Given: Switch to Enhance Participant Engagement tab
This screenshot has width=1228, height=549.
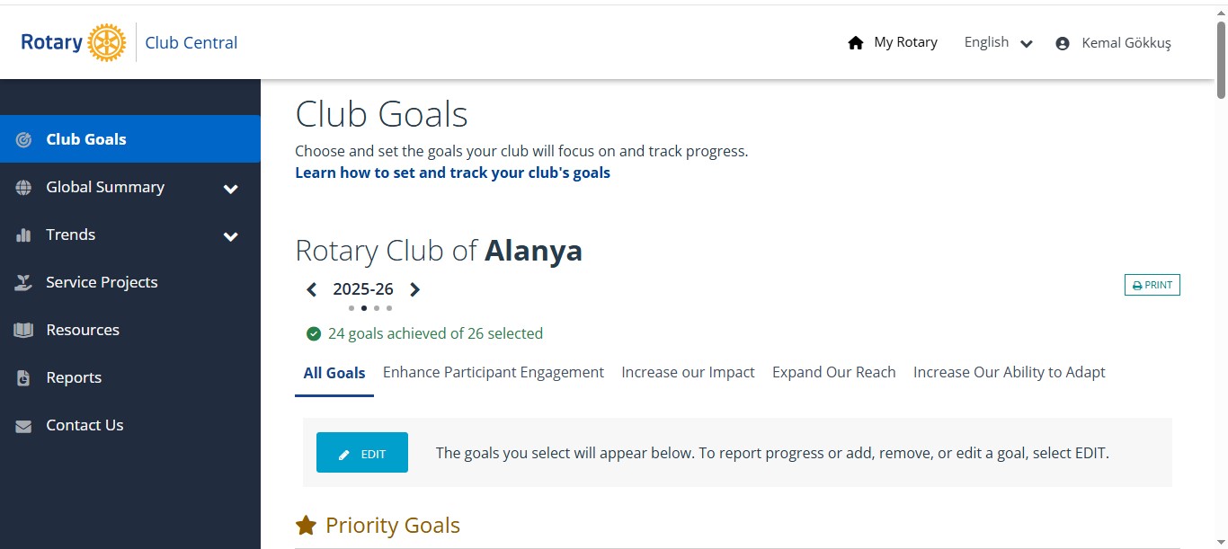Looking at the screenshot, I should point(494,372).
